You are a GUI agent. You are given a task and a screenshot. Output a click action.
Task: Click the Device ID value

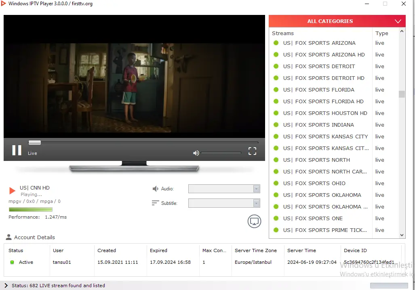click(371, 262)
